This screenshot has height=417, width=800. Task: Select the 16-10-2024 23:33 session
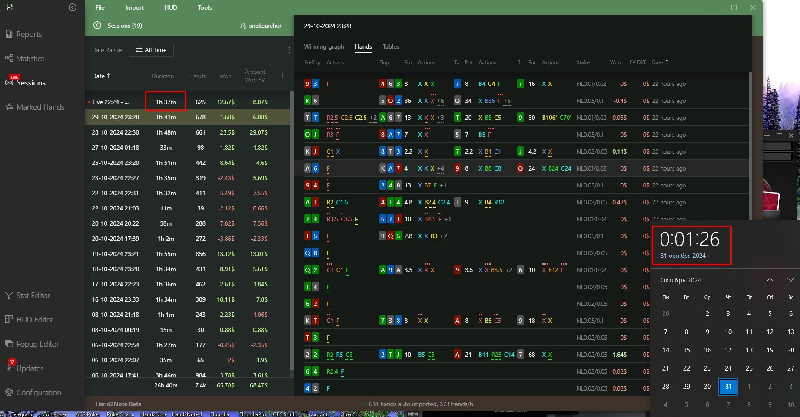tap(188, 299)
